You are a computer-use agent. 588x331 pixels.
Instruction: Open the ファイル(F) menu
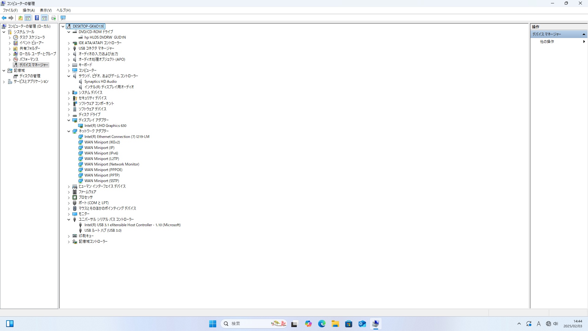tap(10, 10)
